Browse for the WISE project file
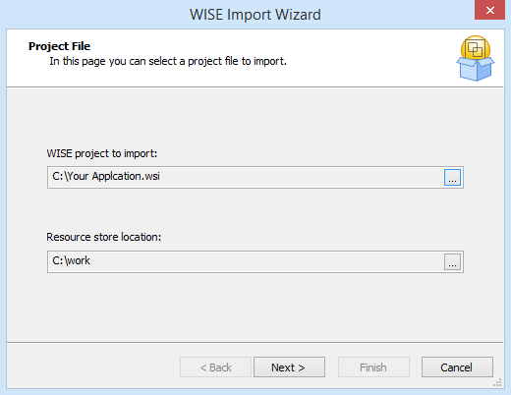Image resolution: width=511 pixels, height=395 pixels. [452, 177]
